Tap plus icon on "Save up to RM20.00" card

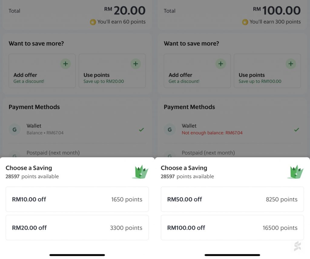coord(135,64)
